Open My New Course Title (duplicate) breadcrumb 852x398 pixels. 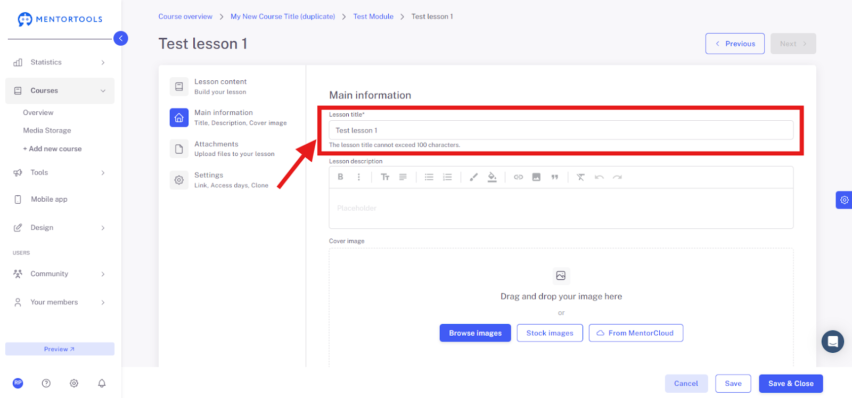283,16
